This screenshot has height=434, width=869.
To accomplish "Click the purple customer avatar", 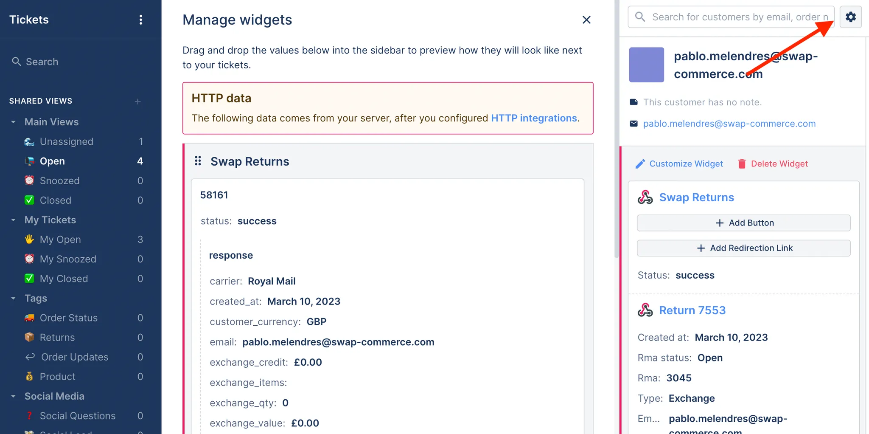I will click(646, 65).
